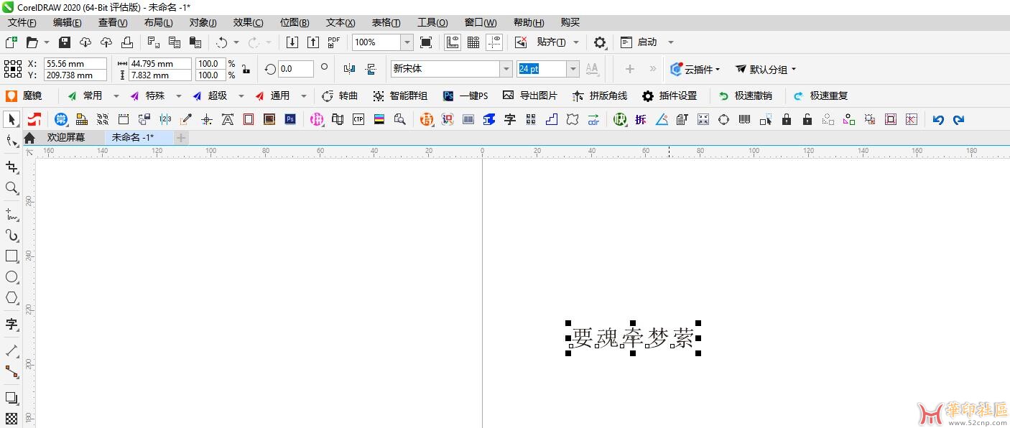Select the Rectangle tool in toolbox
This screenshot has height=428, width=1010.
pyautogui.click(x=11, y=256)
